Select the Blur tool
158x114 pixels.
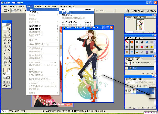point(5,50)
